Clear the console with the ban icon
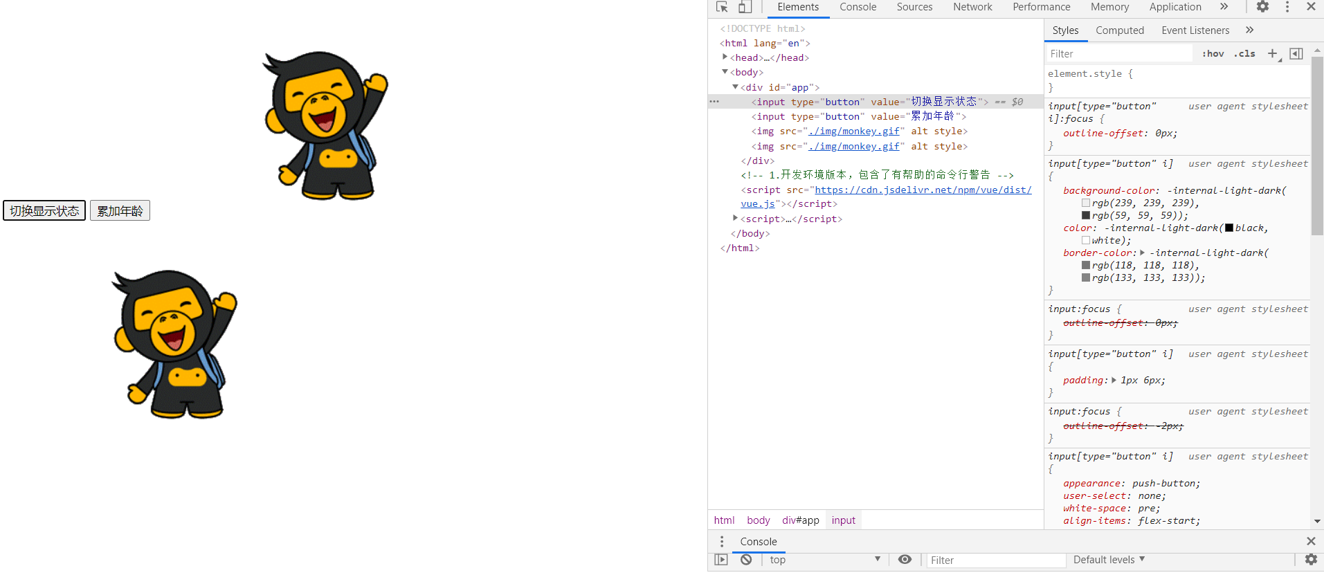The height and width of the screenshot is (575, 1324). pos(746,560)
